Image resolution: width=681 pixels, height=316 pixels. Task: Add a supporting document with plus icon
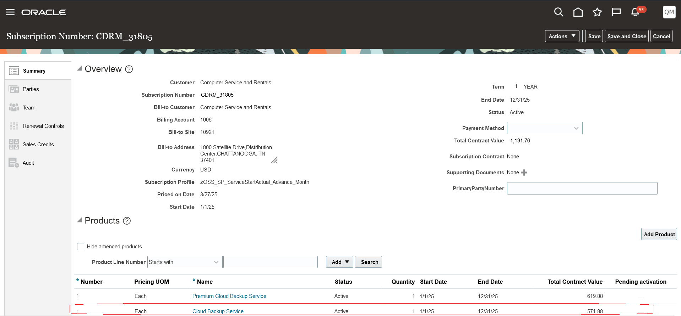click(x=524, y=173)
